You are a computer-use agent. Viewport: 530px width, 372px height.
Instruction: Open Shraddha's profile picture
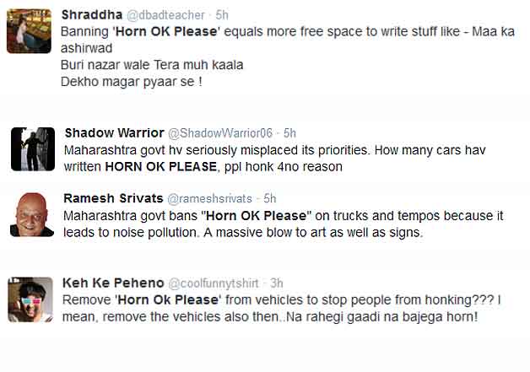(x=29, y=31)
